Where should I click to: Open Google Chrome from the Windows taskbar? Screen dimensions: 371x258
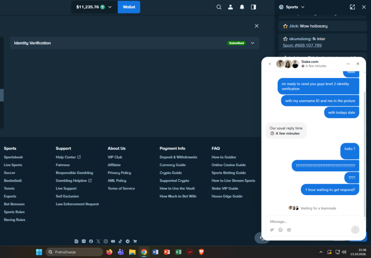point(144,252)
